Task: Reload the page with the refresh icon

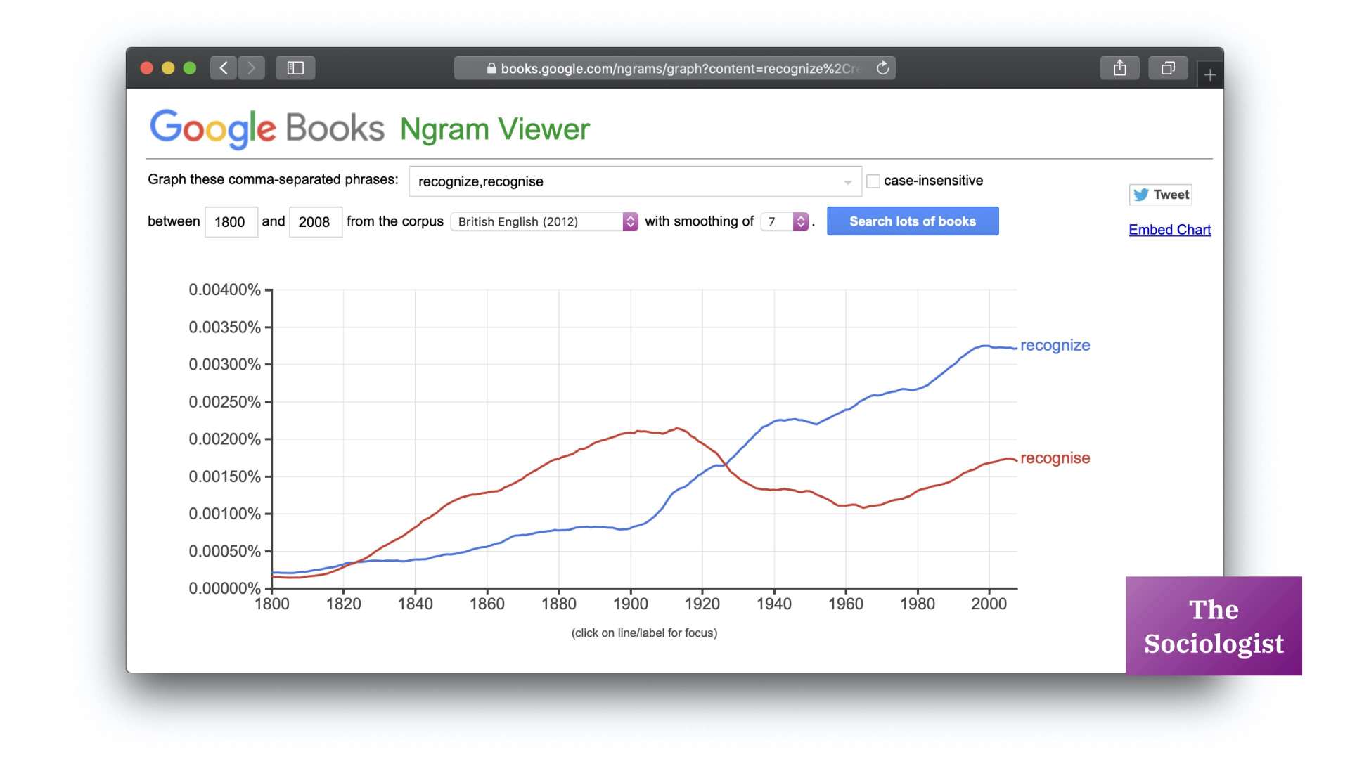Action: (x=883, y=68)
